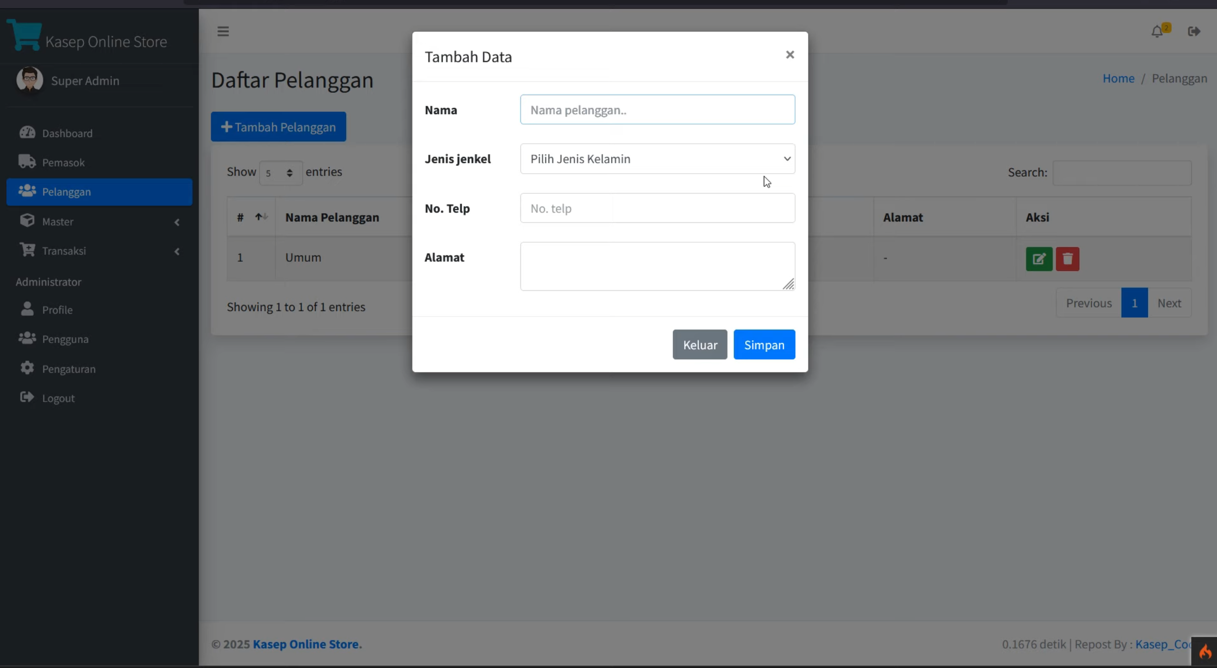Toggle the hamburger sidebar menu icon

click(223, 31)
